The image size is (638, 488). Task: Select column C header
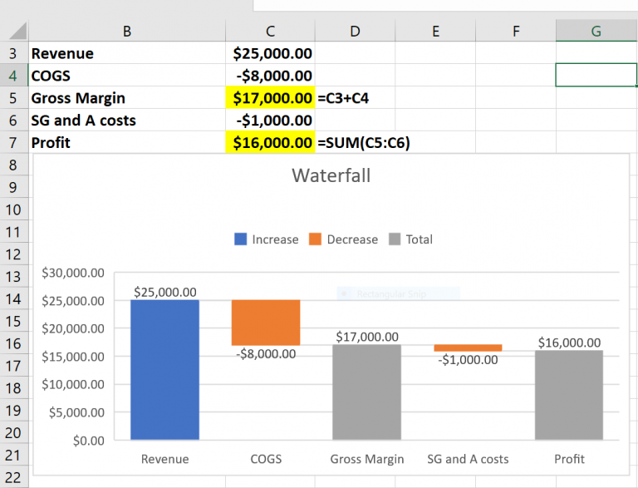coord(270,31)
